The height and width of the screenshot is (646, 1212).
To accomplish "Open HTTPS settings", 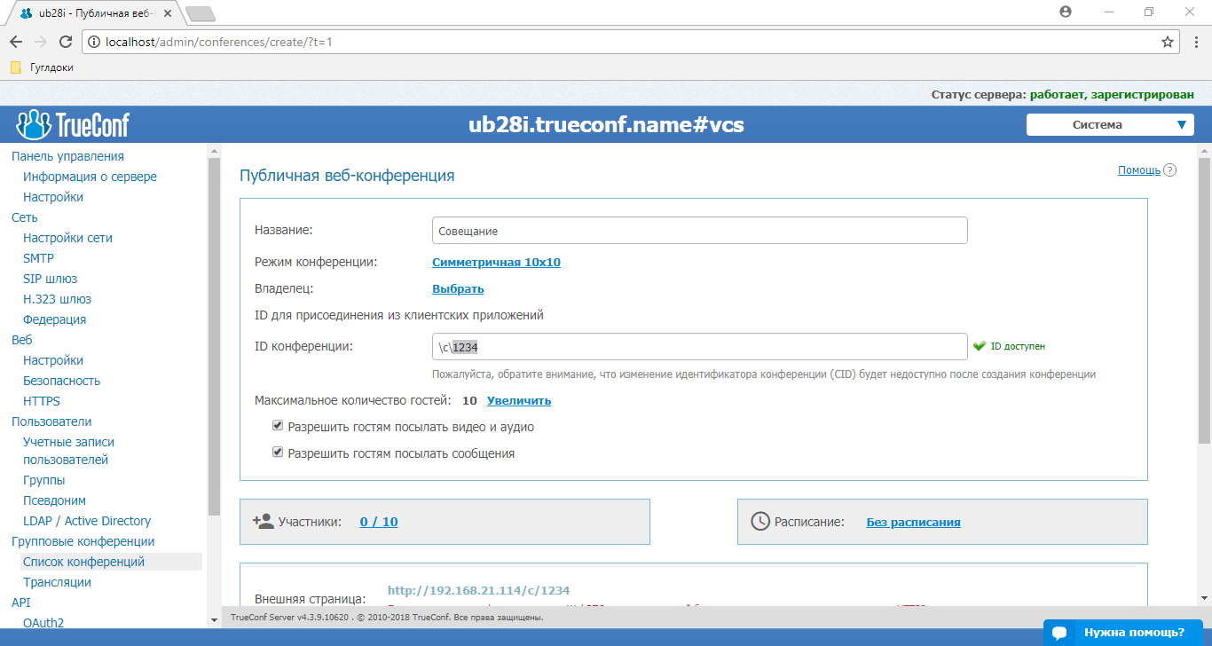I will tap(42, 401).
